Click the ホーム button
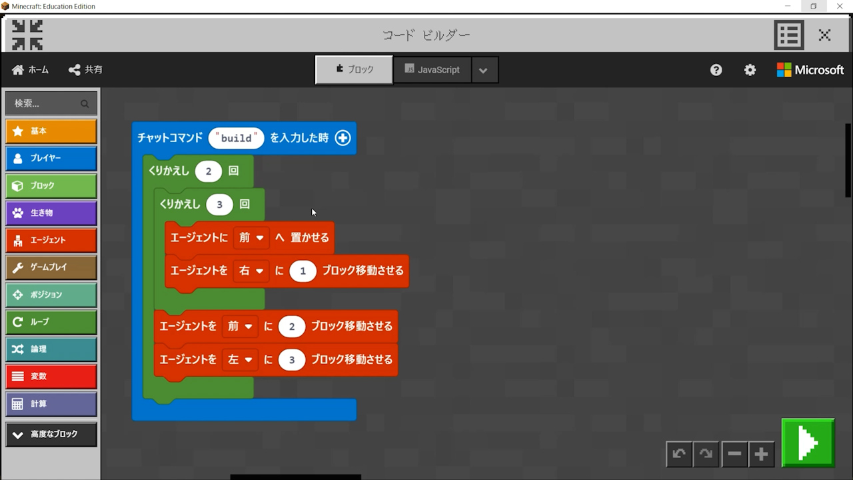853x480 pixels. pos(31,70)
